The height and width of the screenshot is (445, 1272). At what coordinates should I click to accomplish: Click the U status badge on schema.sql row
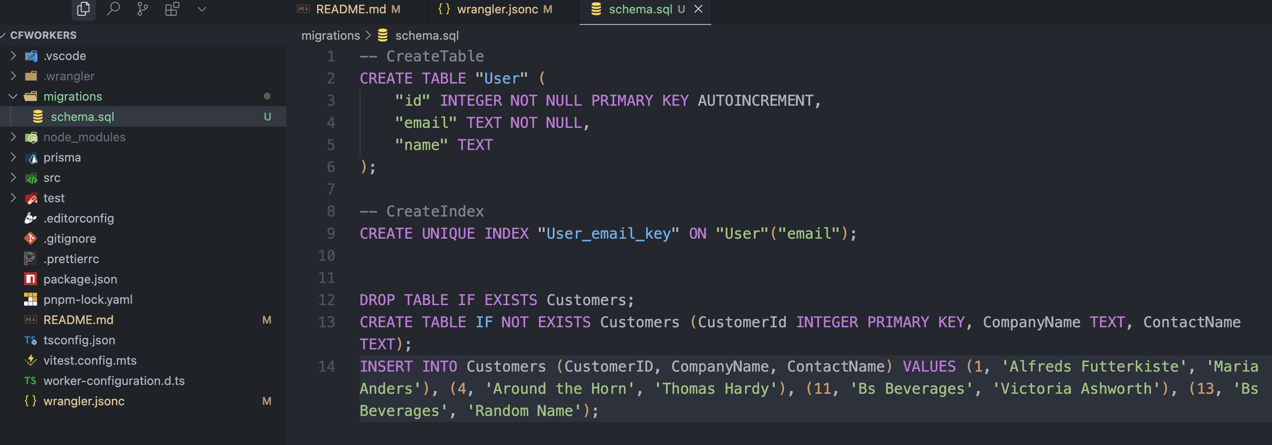267,117
